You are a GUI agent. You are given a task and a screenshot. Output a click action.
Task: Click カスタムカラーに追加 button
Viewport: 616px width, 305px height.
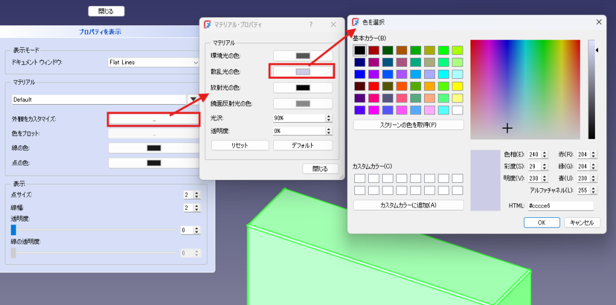tap(408, 205)
